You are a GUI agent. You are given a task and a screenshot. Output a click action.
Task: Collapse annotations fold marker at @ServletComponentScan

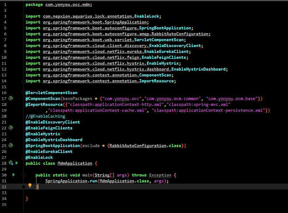tap(23, 93)
